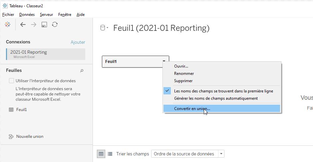Screen dimensions: 313x162
Task: Open the Données menu
Action: (x=27, y=15)
